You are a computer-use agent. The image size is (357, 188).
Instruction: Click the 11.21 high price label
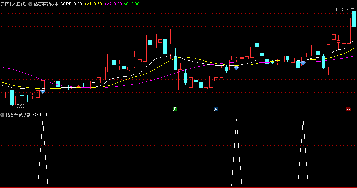pyautogui.click(x=340, y=10)
